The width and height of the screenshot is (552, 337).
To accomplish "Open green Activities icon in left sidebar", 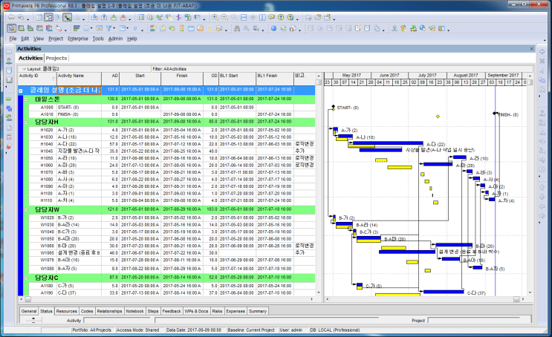I will click(x=9, y=99).
